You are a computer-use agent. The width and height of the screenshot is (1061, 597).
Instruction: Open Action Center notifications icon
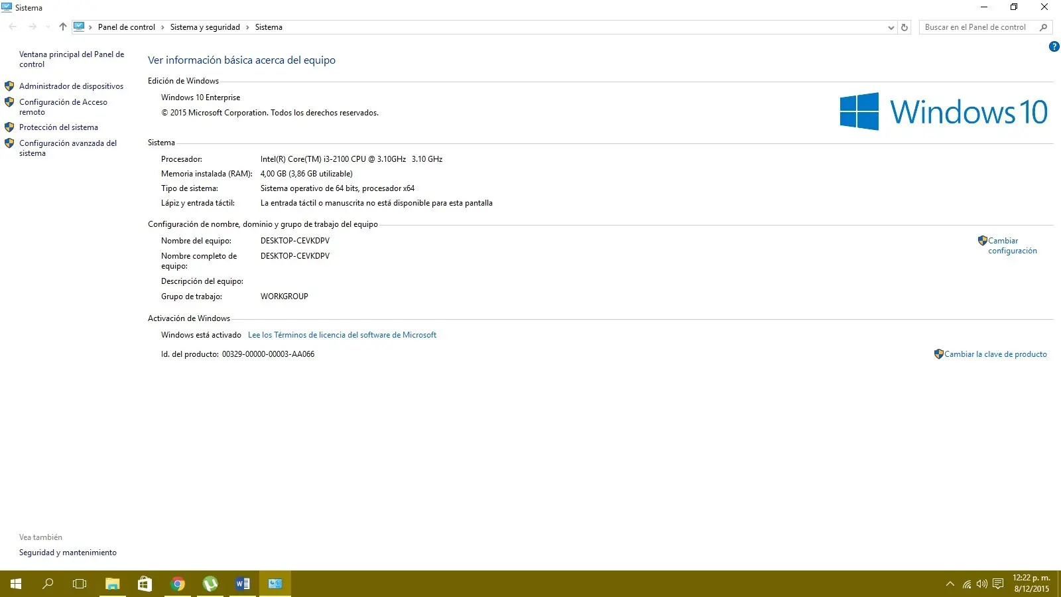998,584
